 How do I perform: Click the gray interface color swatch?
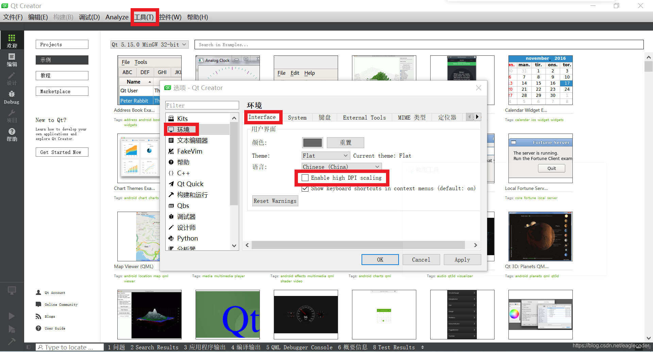[312, 143]
